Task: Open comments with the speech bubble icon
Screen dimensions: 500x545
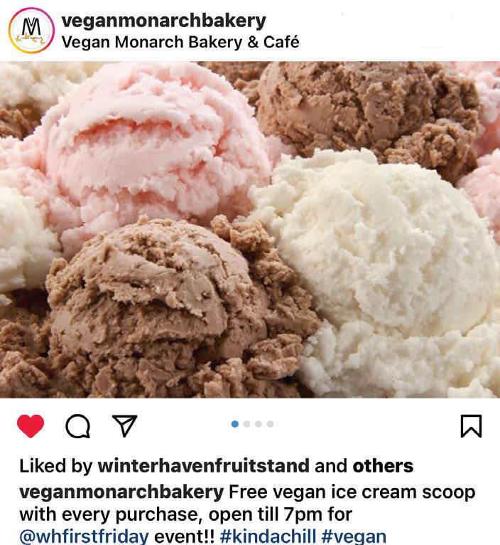Action: [77, 425]
